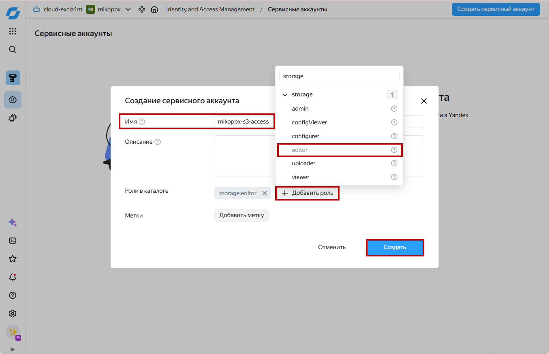Select the uploader role
549x354 pixels.
303,163
